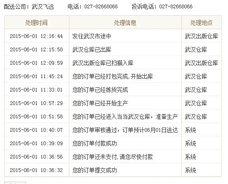Viewport: 228px width, 184px height.
Task: Click 武汉仓库 location in the 12:15:50 row
Action: tap(196, 49)
